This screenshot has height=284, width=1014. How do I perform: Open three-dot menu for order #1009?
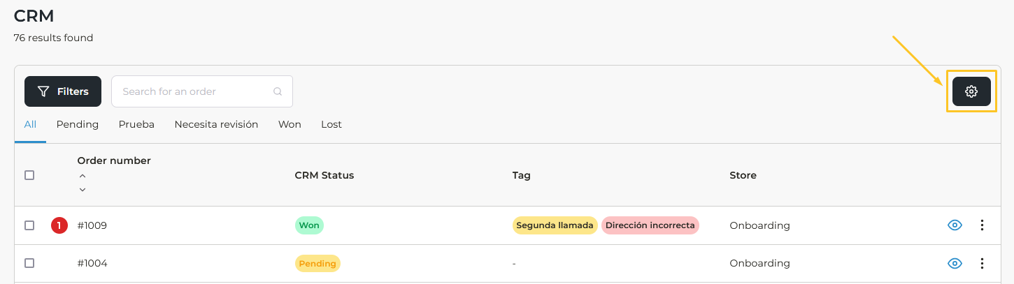[982, 225]
